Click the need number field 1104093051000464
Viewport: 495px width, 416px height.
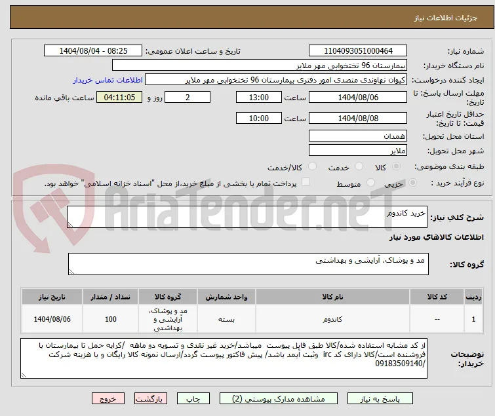[358, 51]
